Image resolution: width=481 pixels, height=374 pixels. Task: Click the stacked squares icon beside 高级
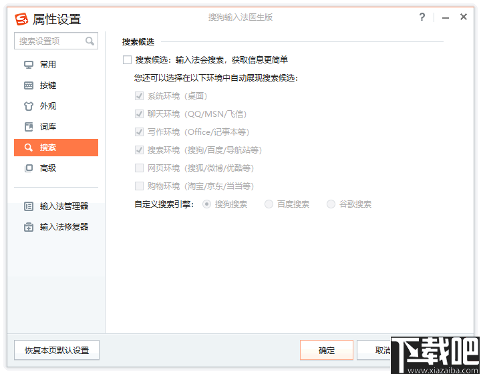29,168
